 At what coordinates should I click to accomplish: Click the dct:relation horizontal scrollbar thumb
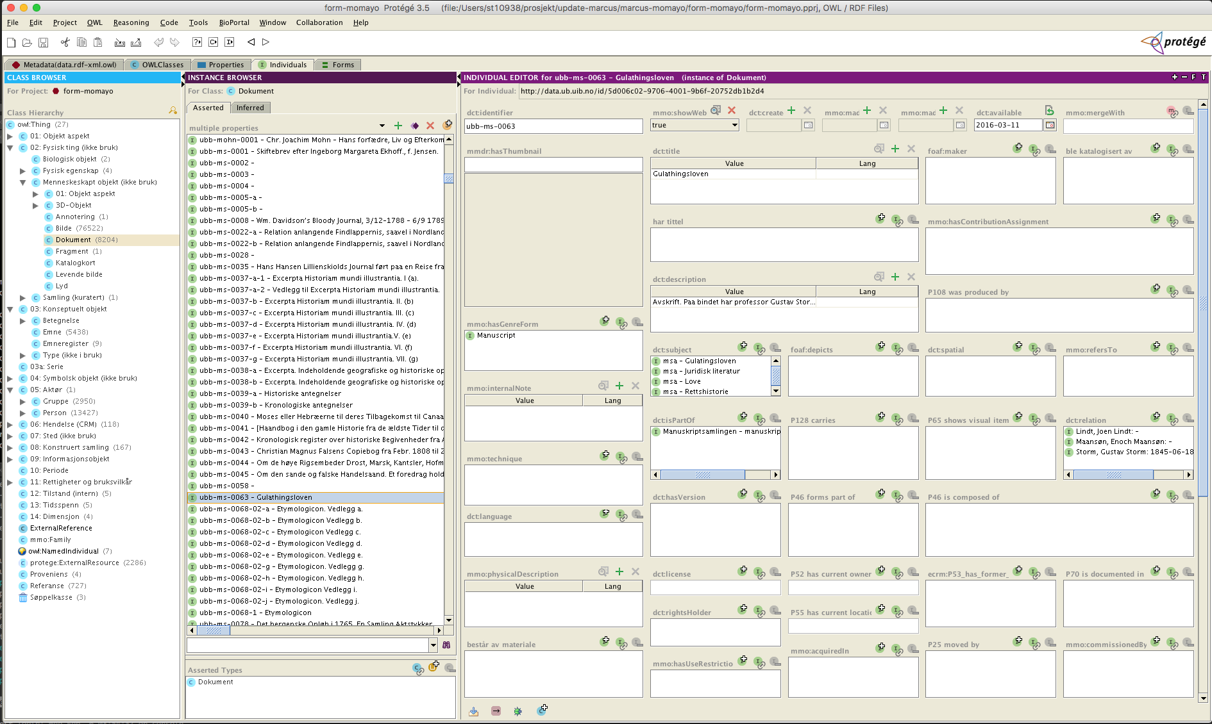coord(1114,475)
